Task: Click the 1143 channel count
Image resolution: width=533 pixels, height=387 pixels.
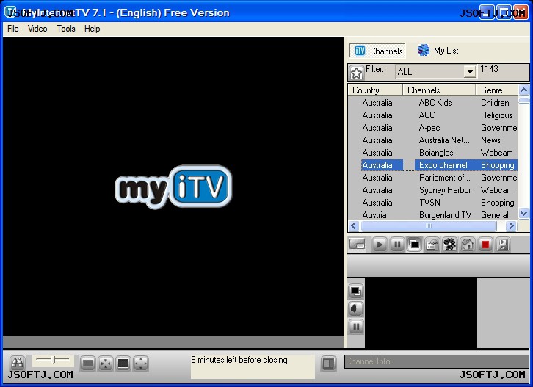Action: click(x=489, y=69)
